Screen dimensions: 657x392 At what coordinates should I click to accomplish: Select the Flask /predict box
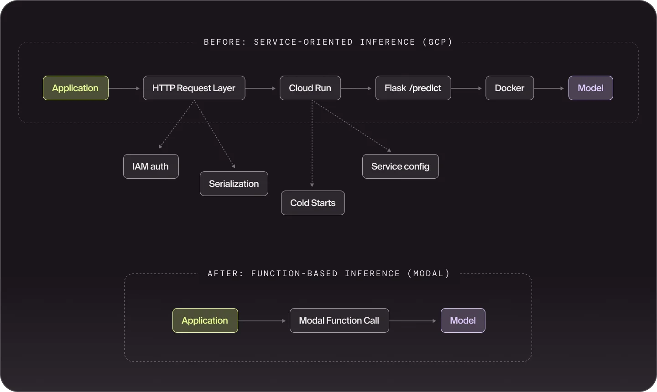(x=413, y=88)
